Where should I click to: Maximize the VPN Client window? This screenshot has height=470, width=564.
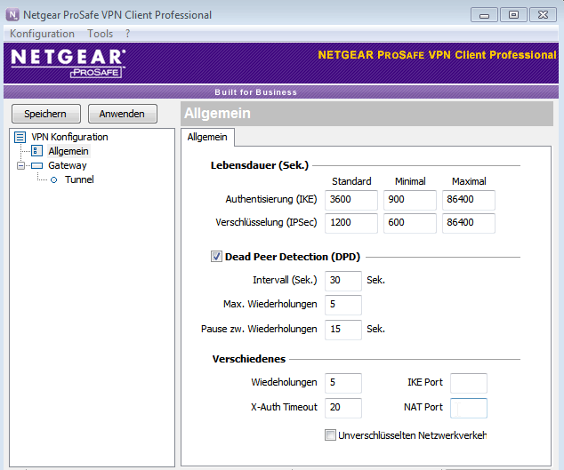(x=513, y=15)
